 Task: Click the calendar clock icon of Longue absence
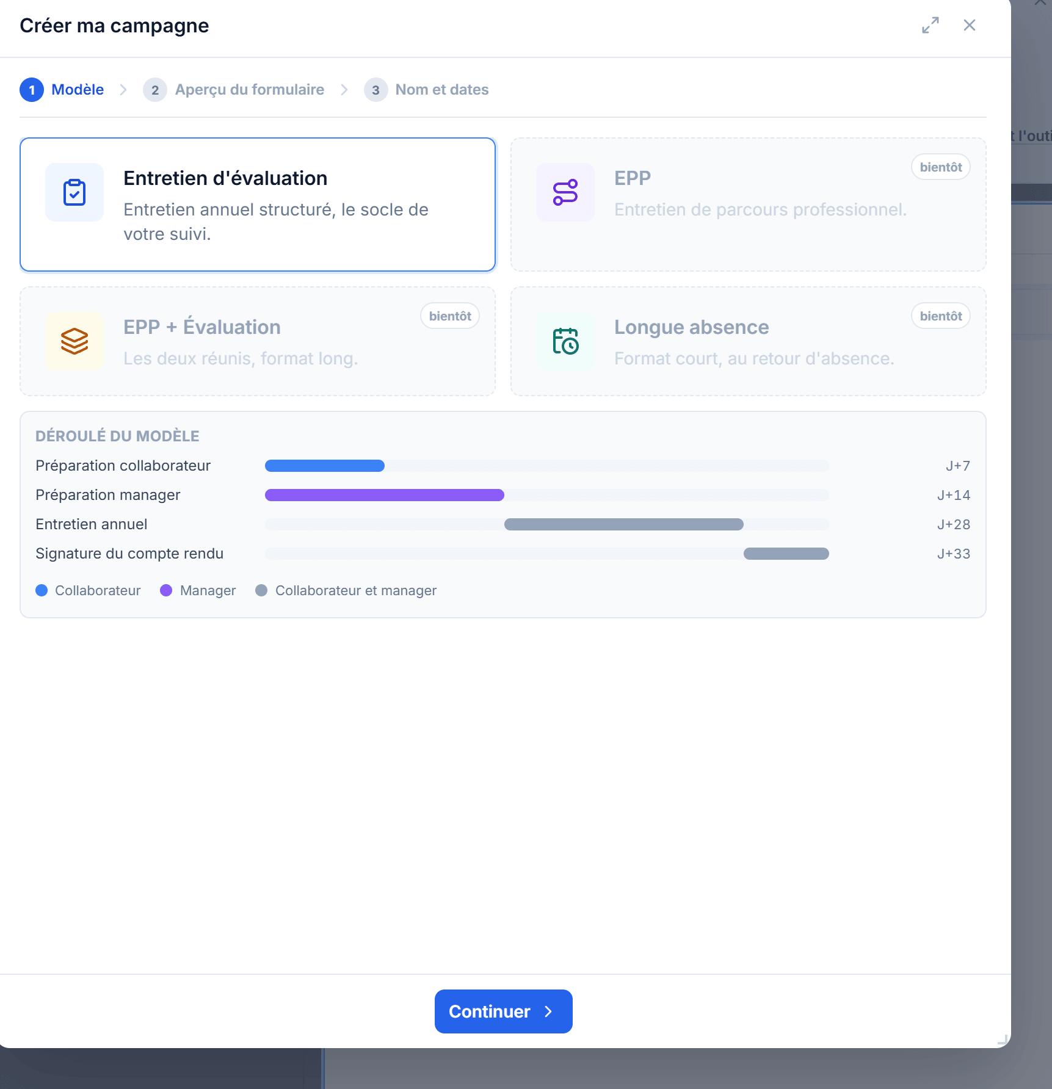[x=565, y=341]
